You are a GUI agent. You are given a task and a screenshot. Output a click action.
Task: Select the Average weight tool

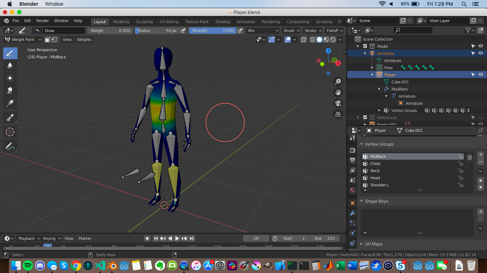click(10, 78)
